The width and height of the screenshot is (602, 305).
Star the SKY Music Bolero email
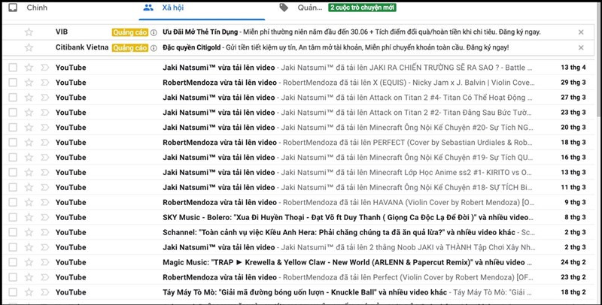pos(29,218)
